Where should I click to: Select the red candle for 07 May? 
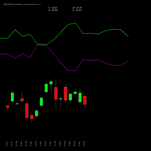[x=32, y=117]
